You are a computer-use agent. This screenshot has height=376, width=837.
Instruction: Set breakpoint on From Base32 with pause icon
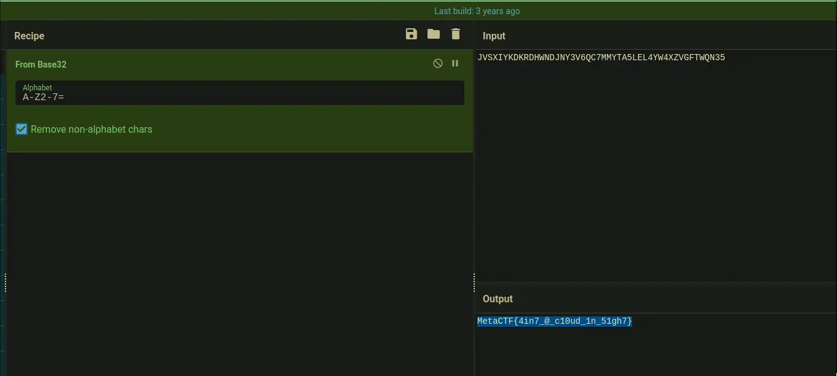click(455, 63)
